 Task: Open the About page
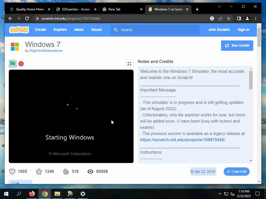pos(96,30)
